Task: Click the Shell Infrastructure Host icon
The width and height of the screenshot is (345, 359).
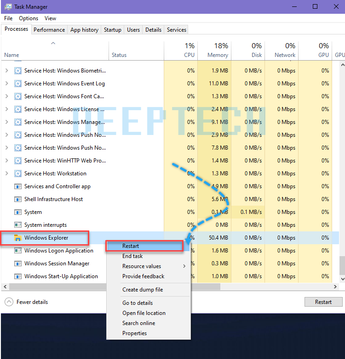Action: (x=17, y=199)
